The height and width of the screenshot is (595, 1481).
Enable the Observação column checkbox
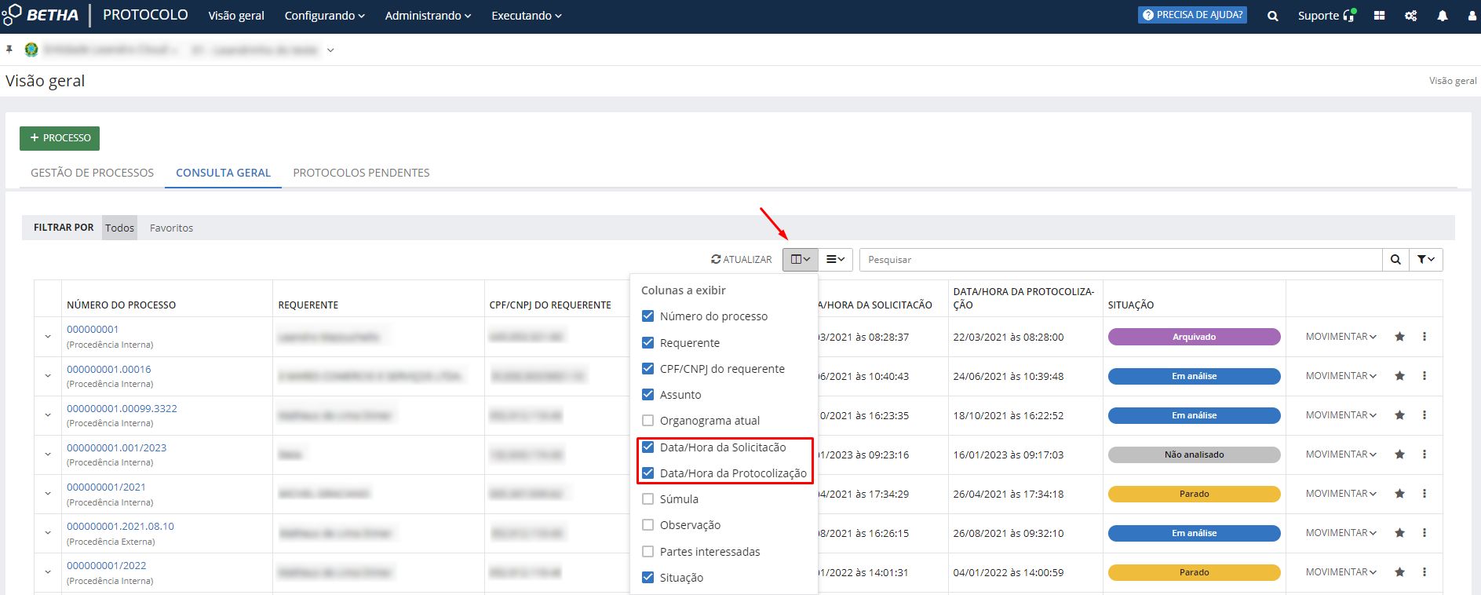pos(648,525)
